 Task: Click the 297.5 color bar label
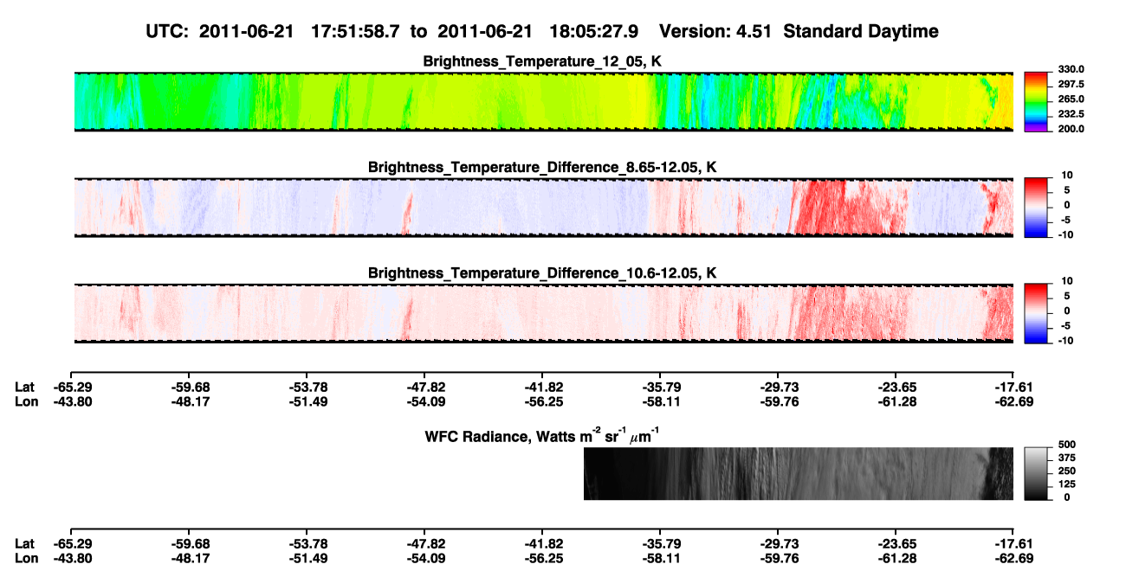(1071, 85)
